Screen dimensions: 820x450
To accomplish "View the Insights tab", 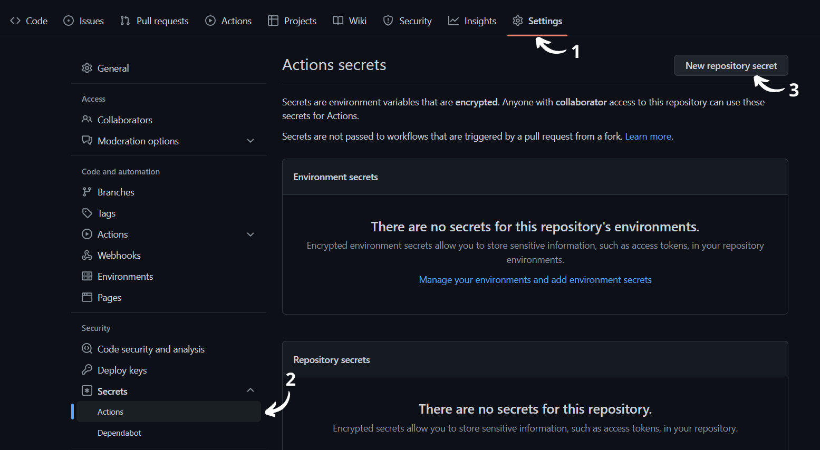I will pyautogui.click(x=472, y=21).
